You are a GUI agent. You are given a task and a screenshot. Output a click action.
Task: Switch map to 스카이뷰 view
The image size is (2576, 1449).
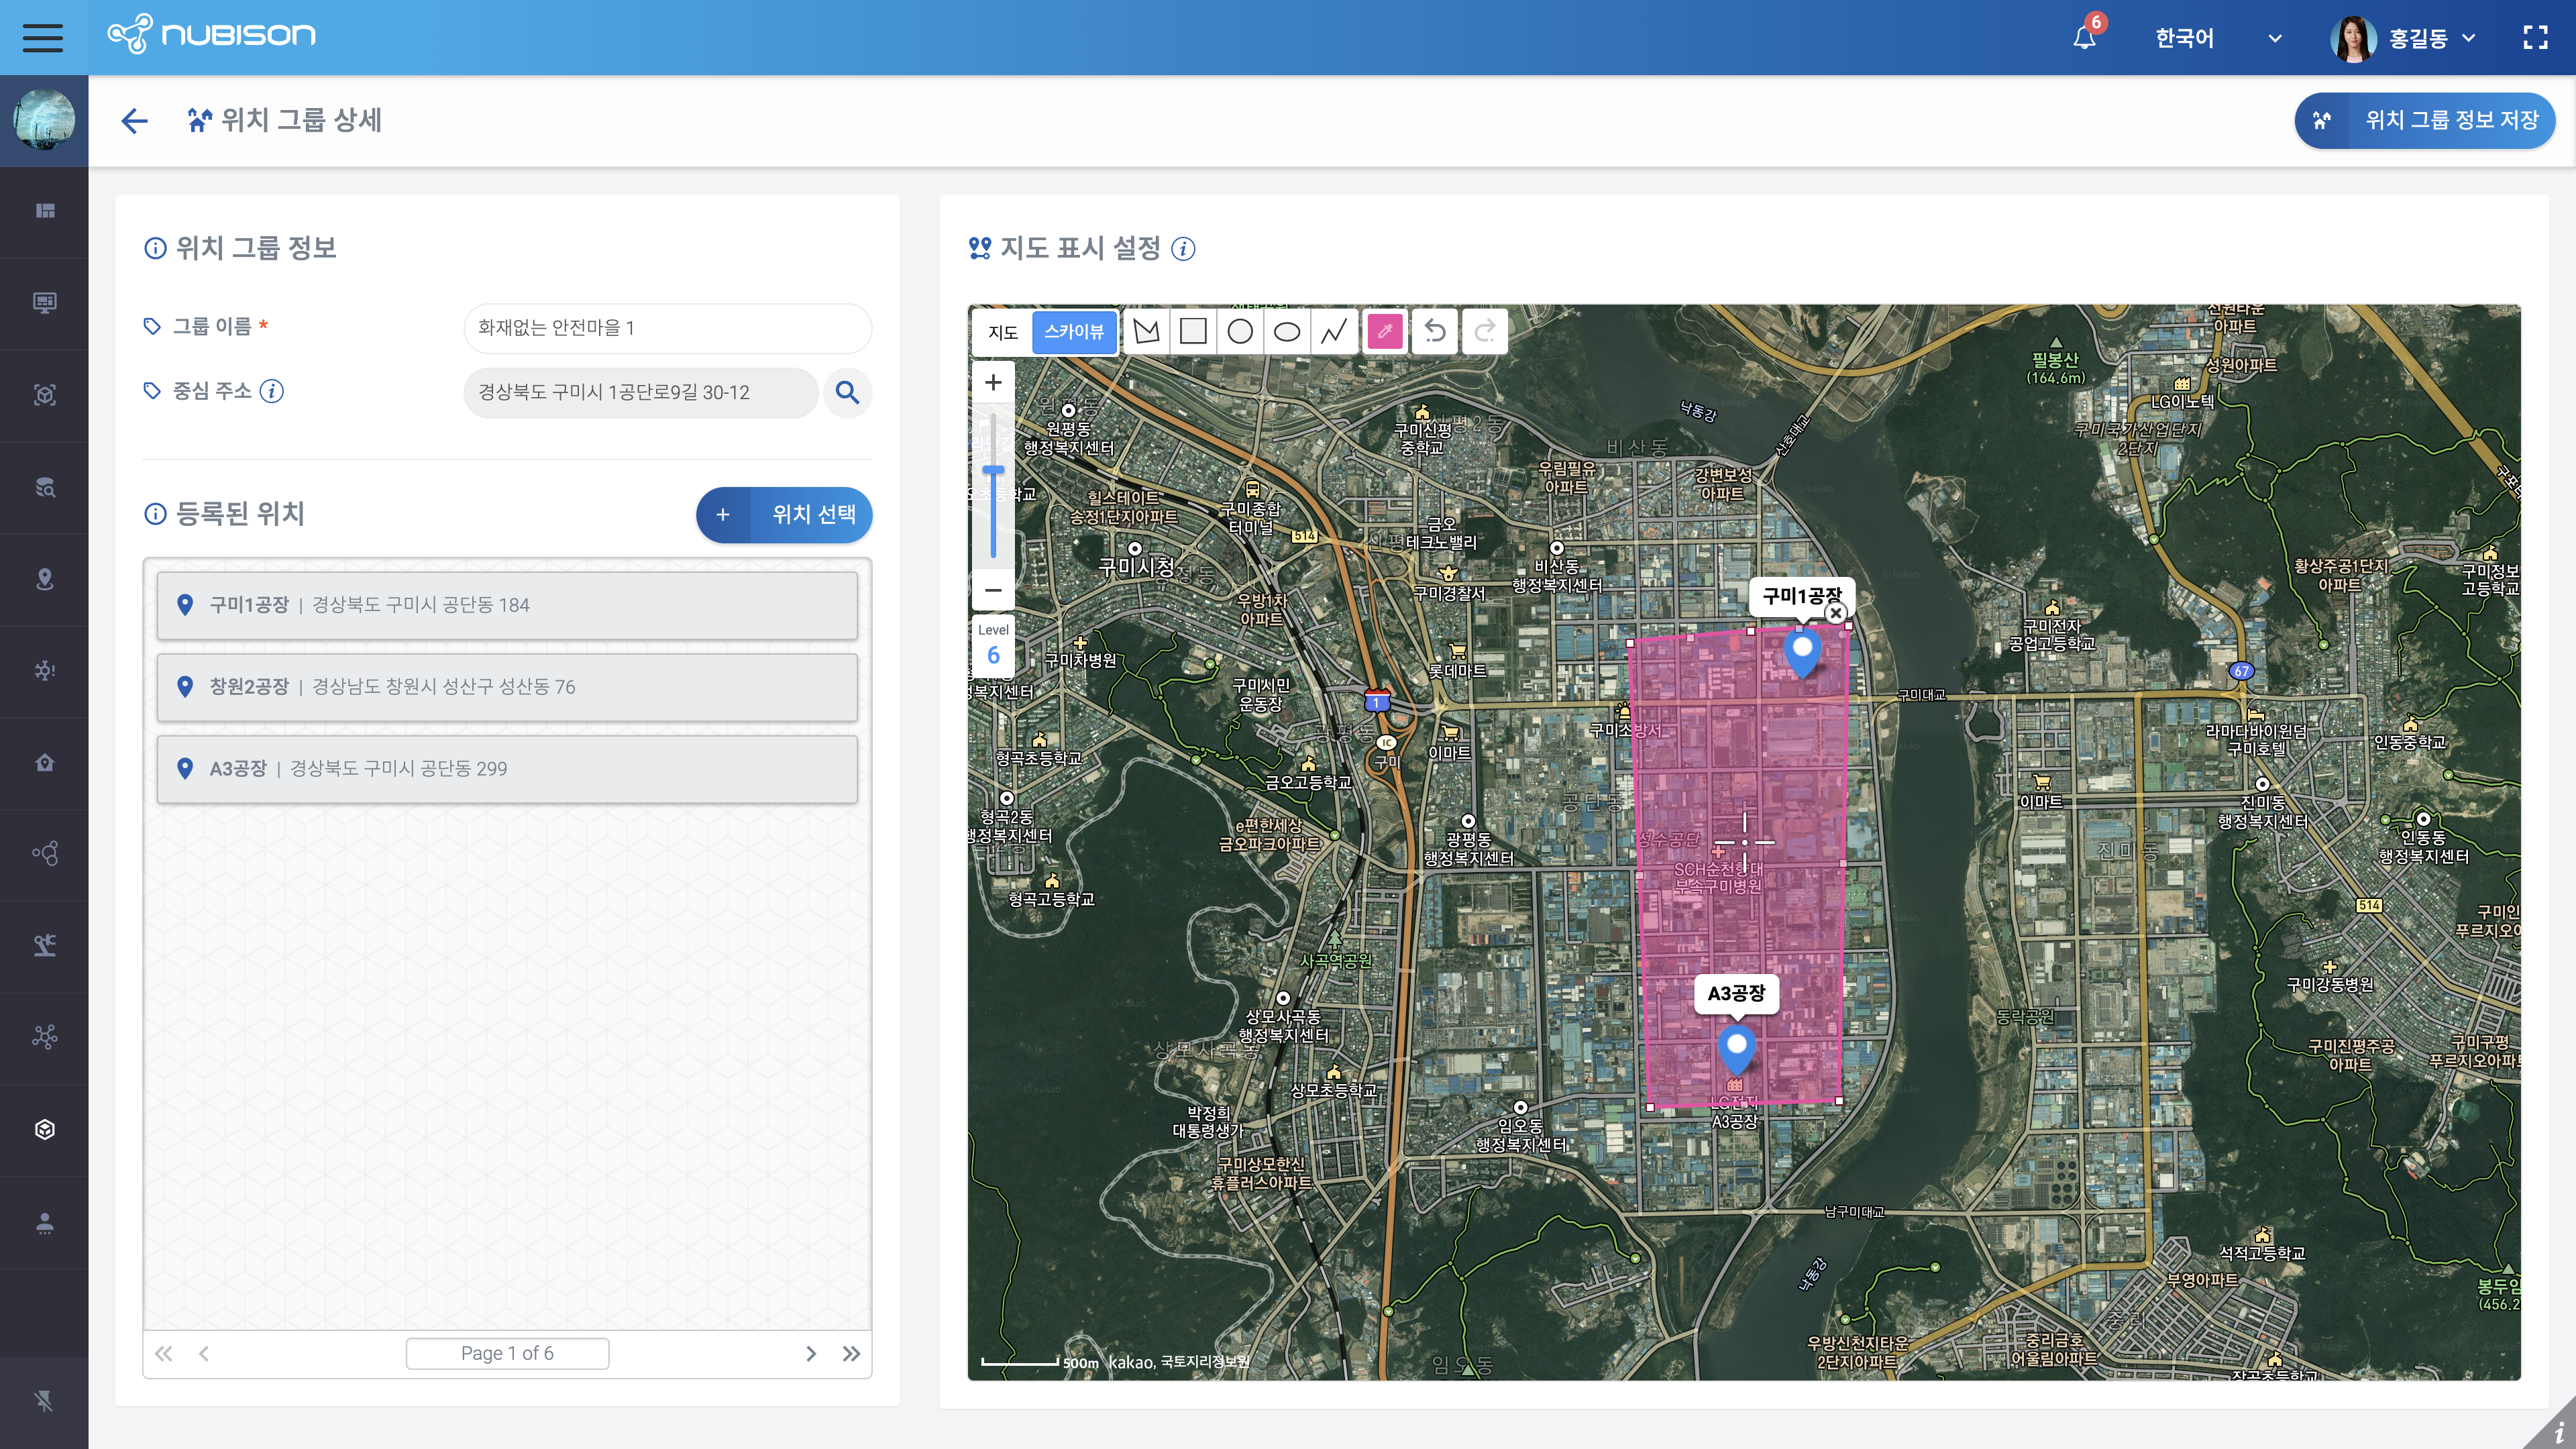pos(1073,332)
